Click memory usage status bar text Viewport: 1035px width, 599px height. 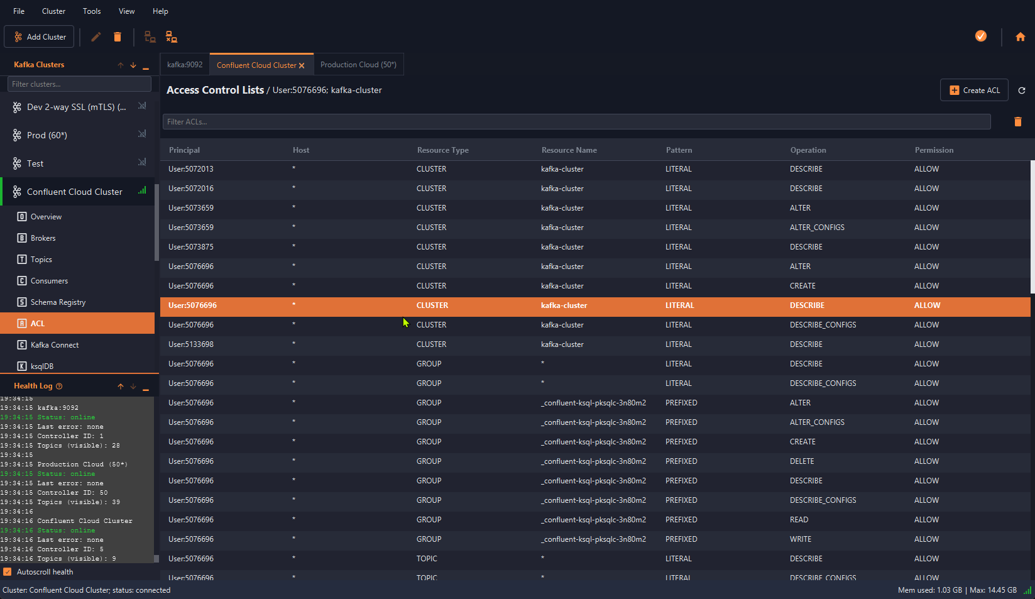coord(957,590)
